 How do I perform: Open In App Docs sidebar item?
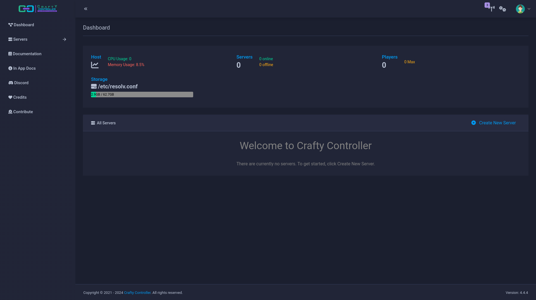point(22,68)
